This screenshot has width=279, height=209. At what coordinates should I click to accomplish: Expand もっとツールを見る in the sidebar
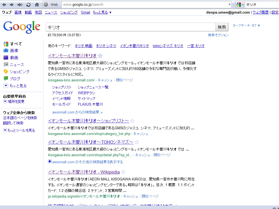19,130
